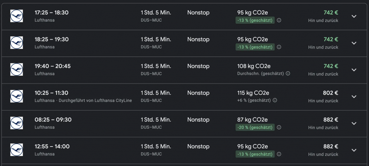
Task: Open emissions info icon for 18:25 flight
Action: click(279, 47)
